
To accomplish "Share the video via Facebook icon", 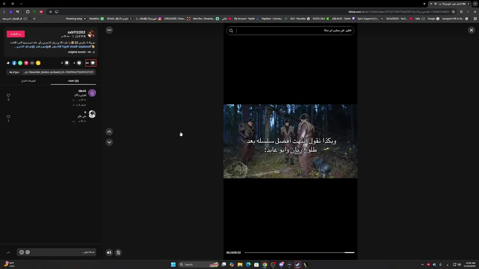I will [14, 63].
